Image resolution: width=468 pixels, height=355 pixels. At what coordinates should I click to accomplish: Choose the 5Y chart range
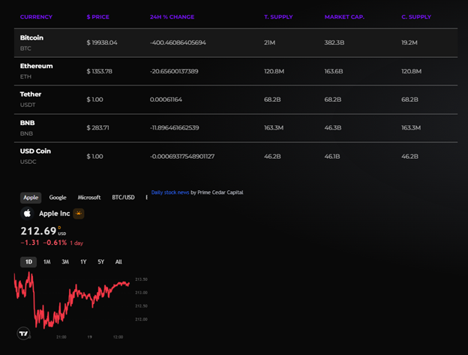(x=101, y=262)
